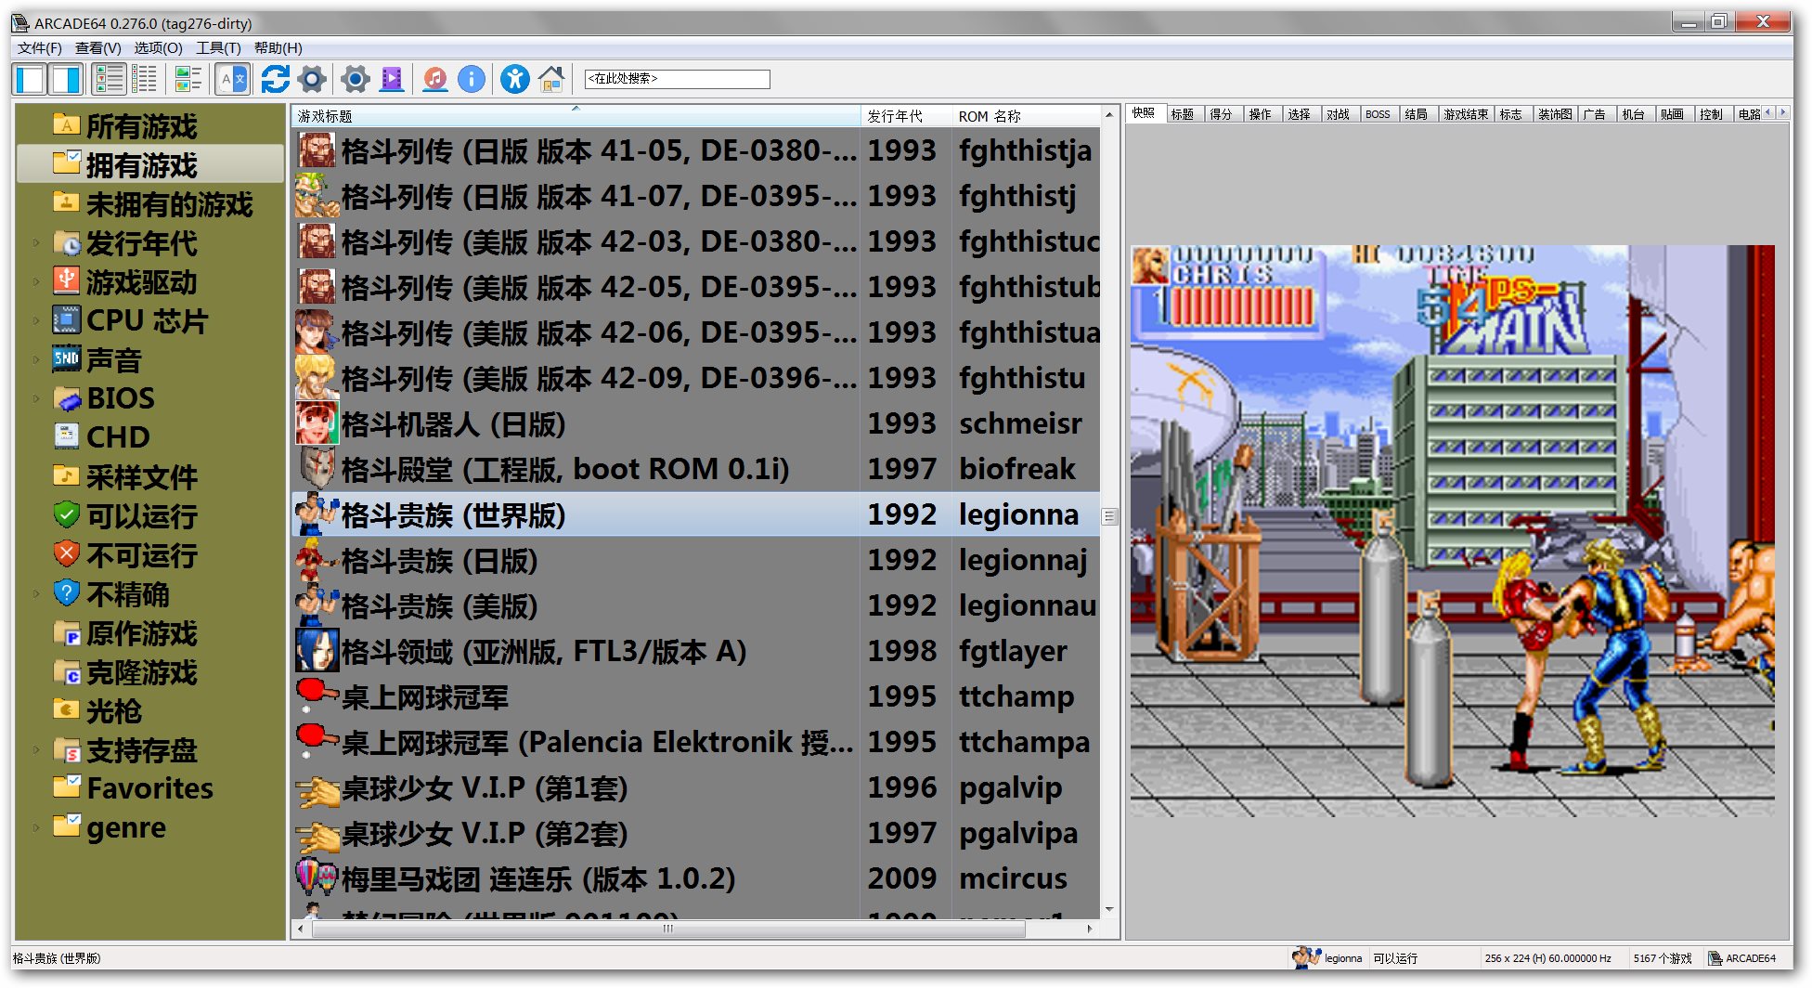Select game 格斗领域 (亚洲版, FTL3/版本 A)
The image size is (1812, 988).
(696, 652)
